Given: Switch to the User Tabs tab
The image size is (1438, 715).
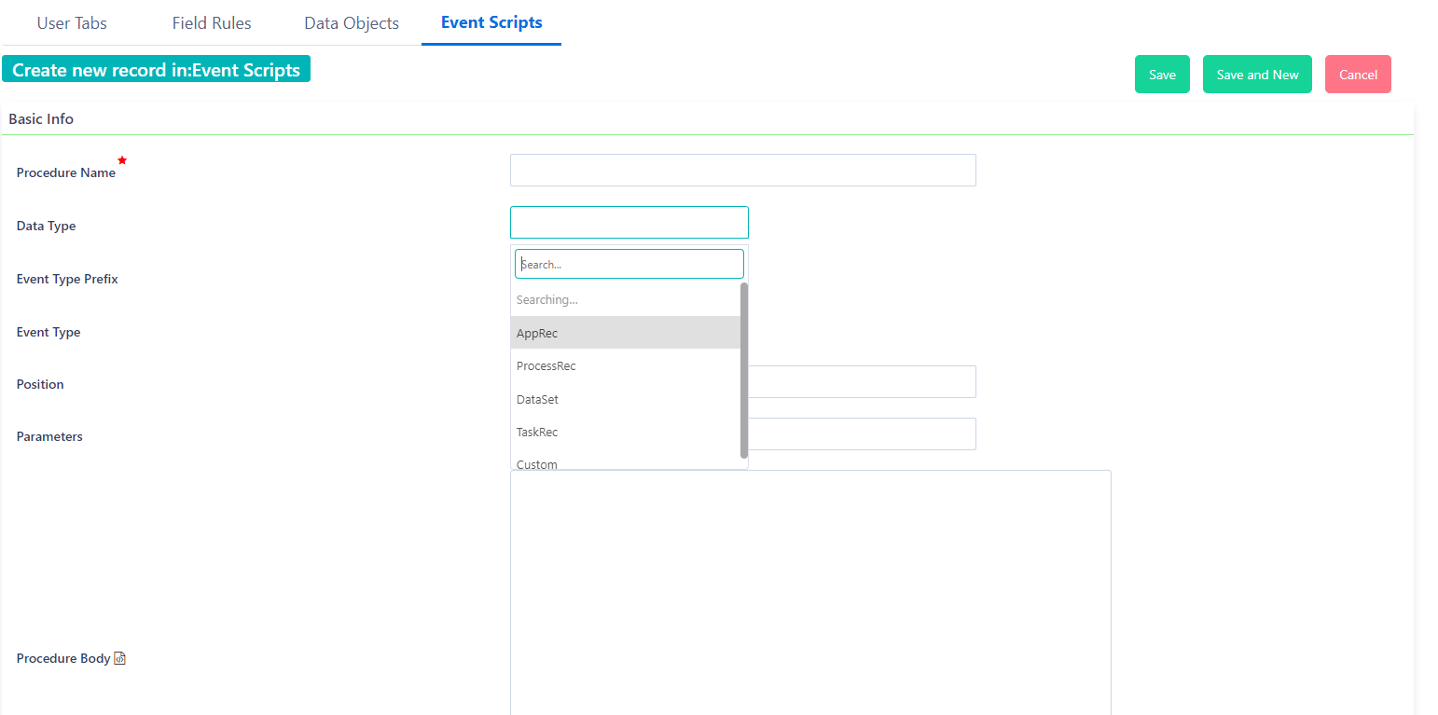Looking at the screenshot, I should pos(71,22).
